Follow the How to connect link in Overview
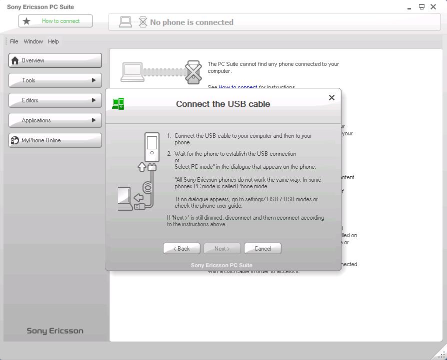 (x=238, y=87)
